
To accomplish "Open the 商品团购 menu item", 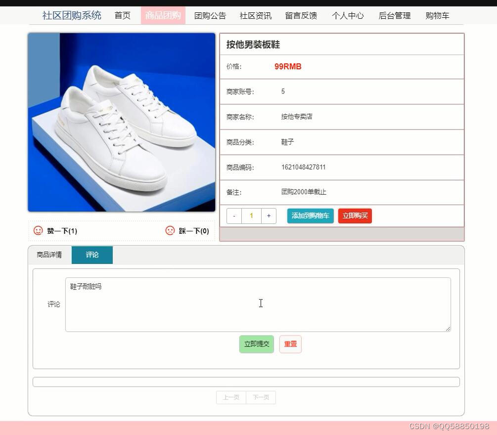I will pos(163,15).
